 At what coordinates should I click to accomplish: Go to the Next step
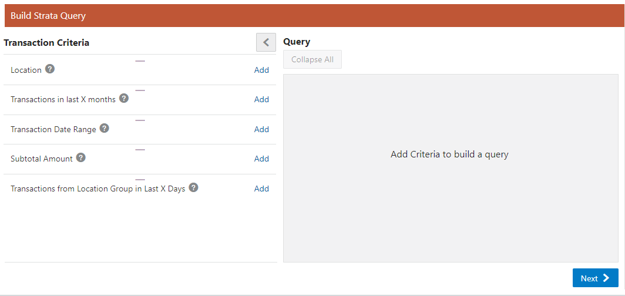coord(596,278)
